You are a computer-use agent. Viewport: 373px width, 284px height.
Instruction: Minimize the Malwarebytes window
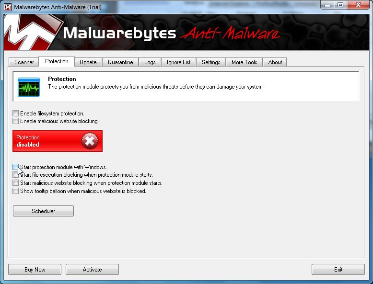(327, 5)
